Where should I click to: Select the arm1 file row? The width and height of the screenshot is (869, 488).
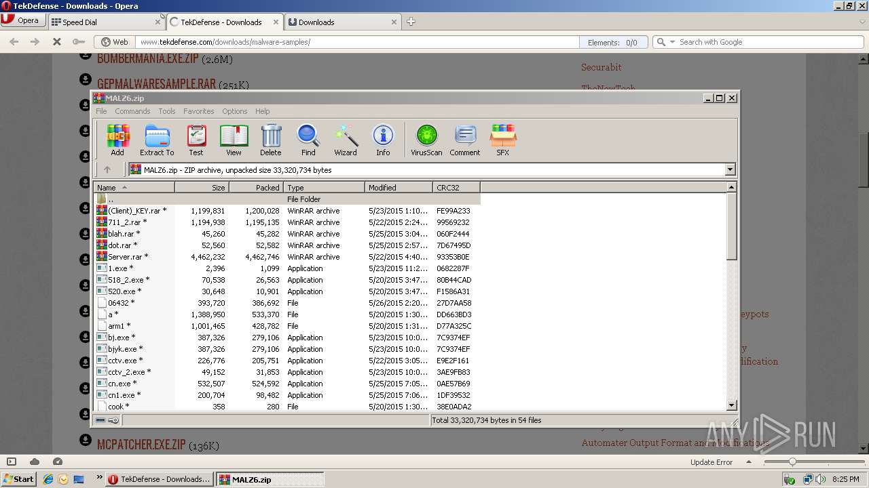pyautogui.click(x=286, y=326)
